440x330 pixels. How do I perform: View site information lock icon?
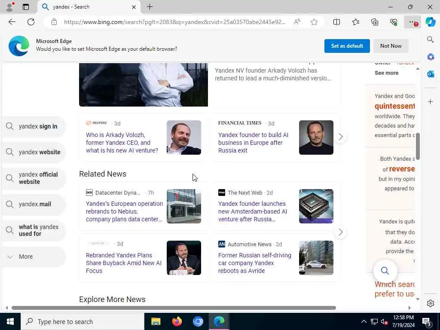pyautogui.click(x=54, y=22)
